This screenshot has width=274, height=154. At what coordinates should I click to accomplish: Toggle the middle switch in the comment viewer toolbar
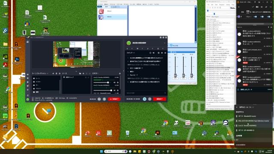[x=262, y=17]
